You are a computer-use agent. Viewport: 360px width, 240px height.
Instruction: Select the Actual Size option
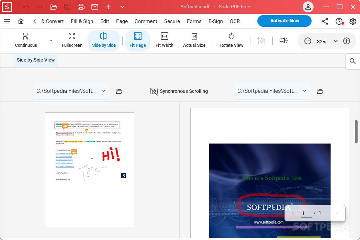pos(194,41)
